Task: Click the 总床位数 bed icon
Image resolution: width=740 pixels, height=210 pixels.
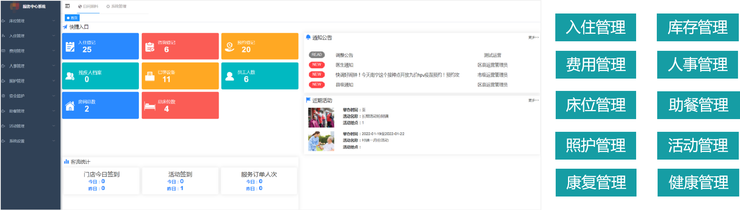Action: pos(150,106)
